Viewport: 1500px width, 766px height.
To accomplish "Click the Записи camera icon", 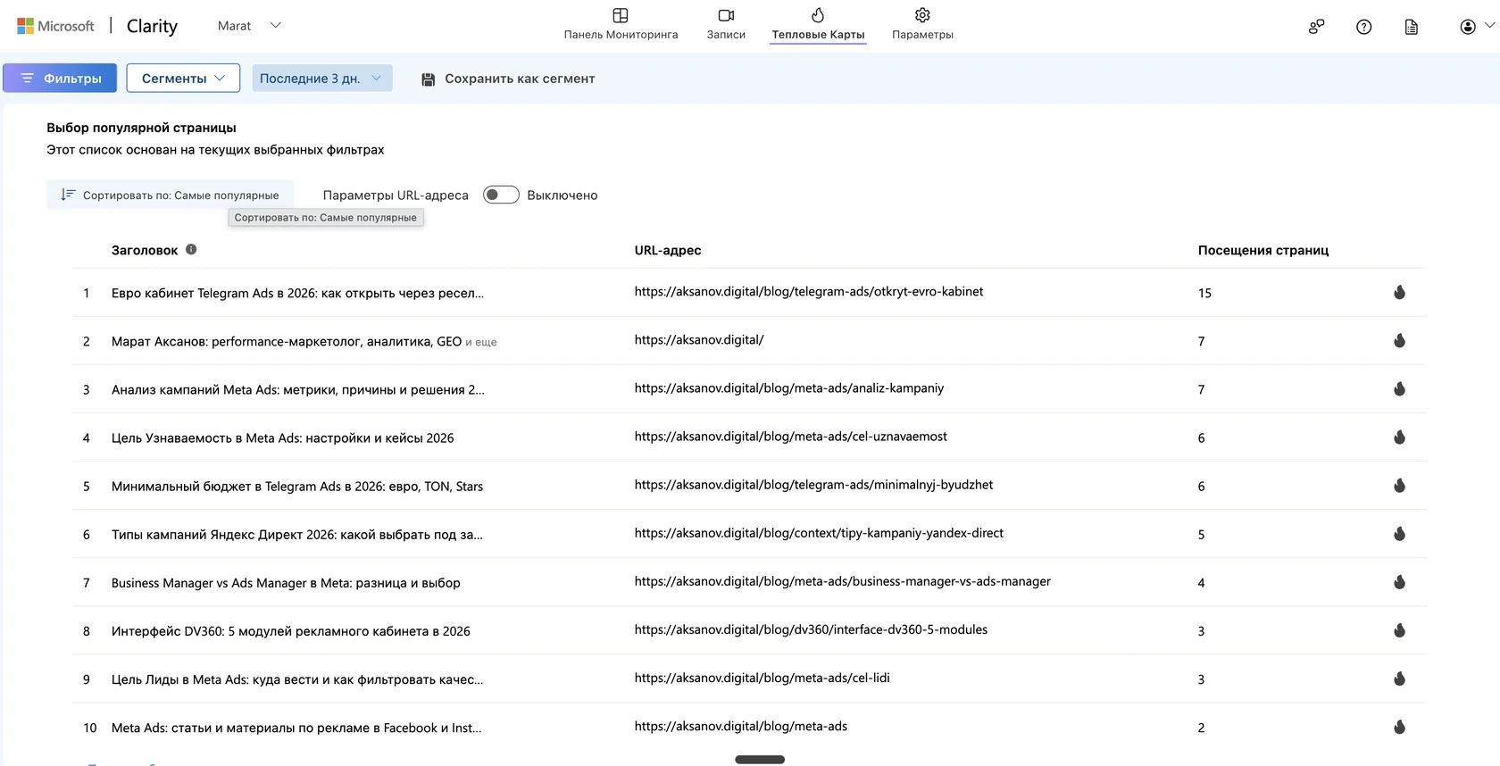I will pyautogui.click(x=726, y=15).
